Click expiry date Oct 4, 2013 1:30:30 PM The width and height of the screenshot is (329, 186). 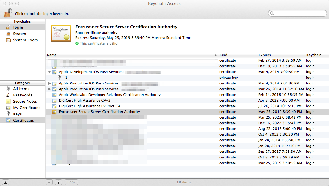coord(278,134)
